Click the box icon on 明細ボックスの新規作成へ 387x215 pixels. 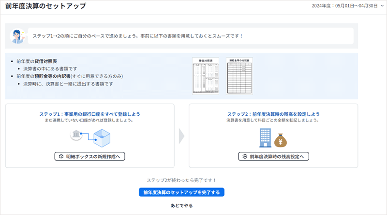click(60, 157)
